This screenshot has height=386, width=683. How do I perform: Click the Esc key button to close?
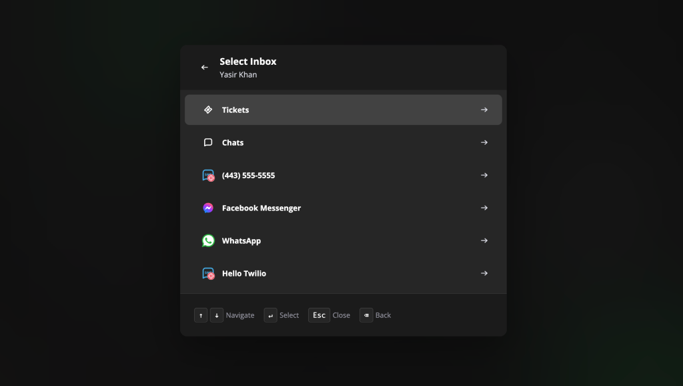coord(319,315)
